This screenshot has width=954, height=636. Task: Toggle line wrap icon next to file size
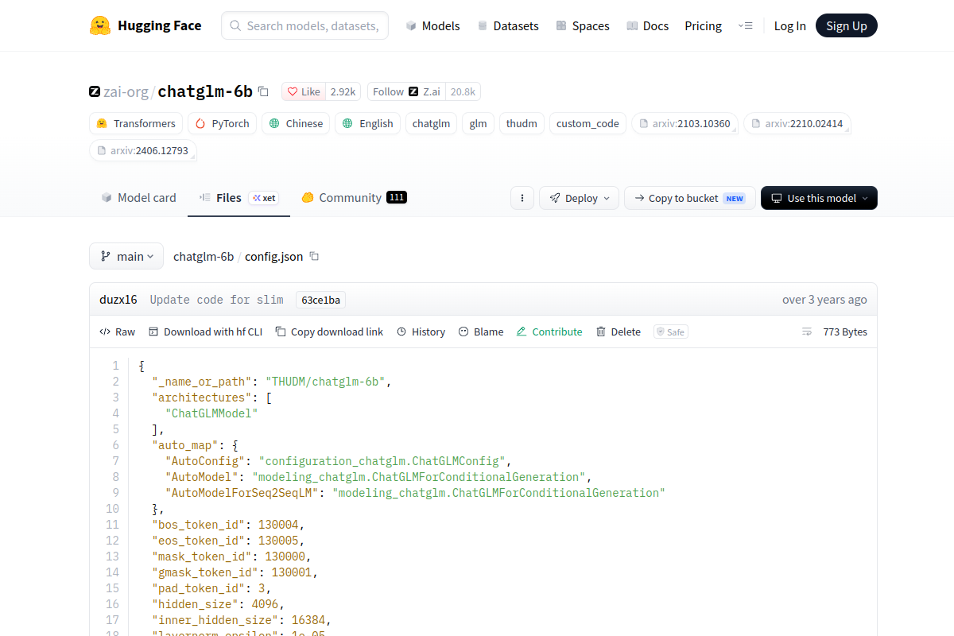click(x=807, y=332)
